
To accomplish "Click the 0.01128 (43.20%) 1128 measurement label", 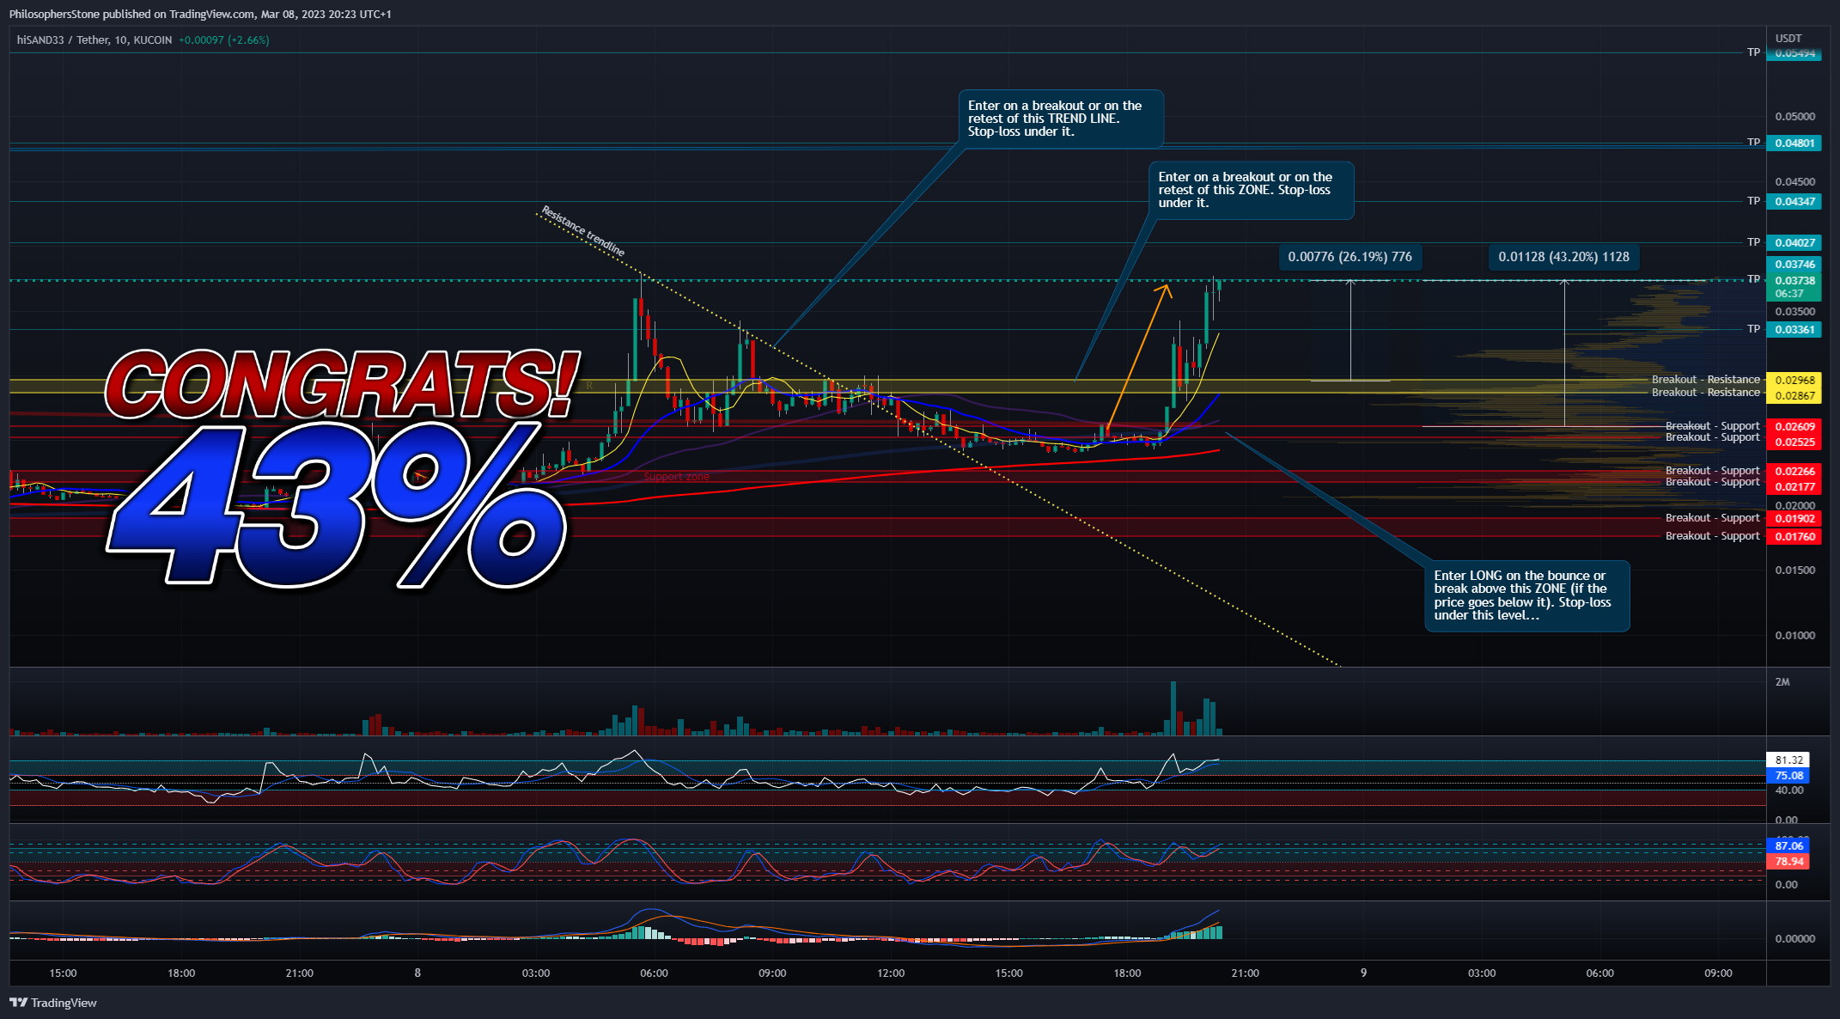I will (1563, 257).
